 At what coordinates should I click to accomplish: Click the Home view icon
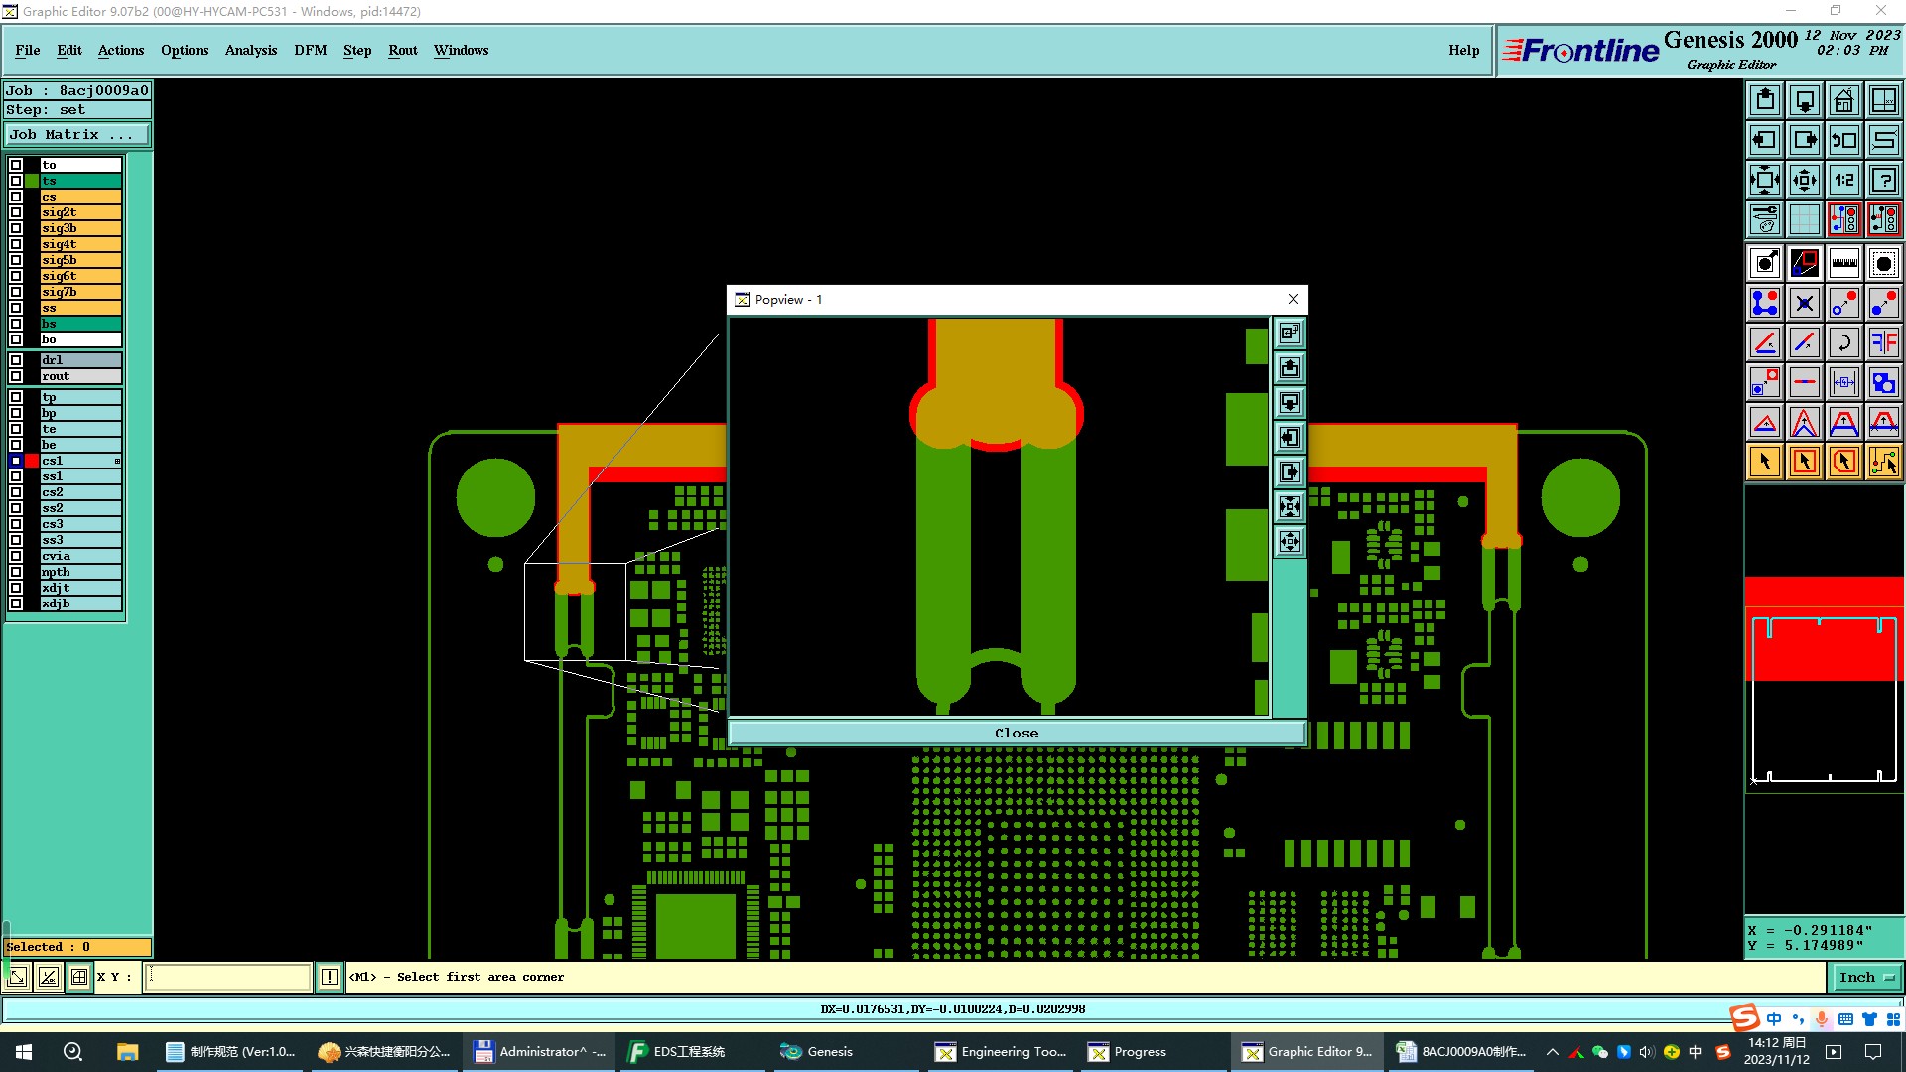[x=1843, y=100]
